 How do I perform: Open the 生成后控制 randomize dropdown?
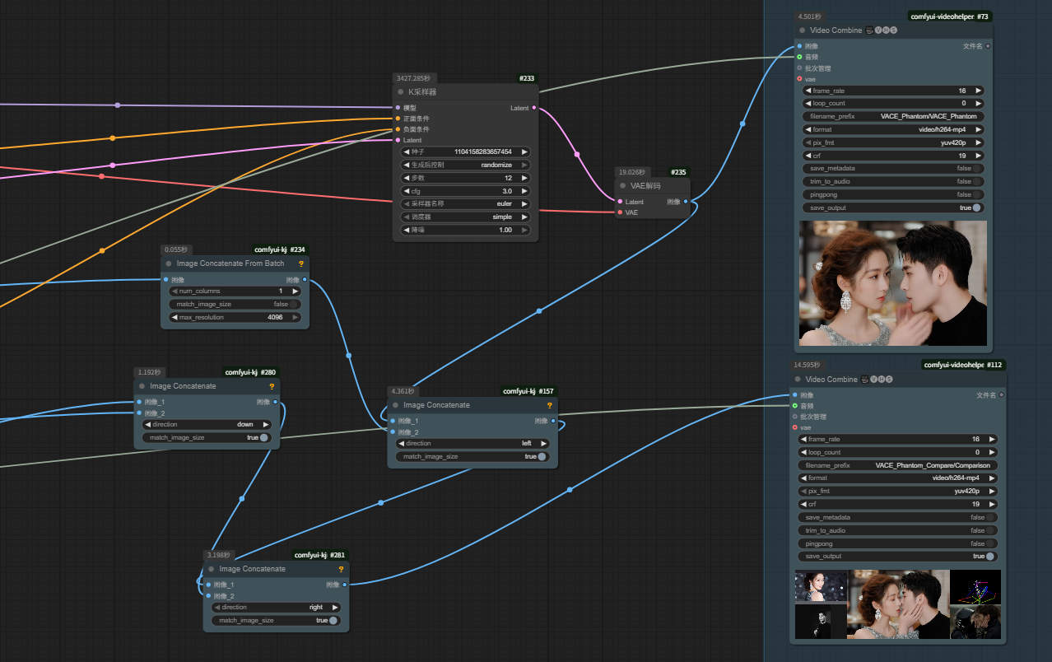465,165
